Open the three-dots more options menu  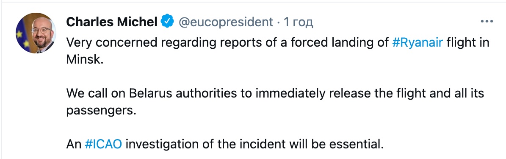487,22
